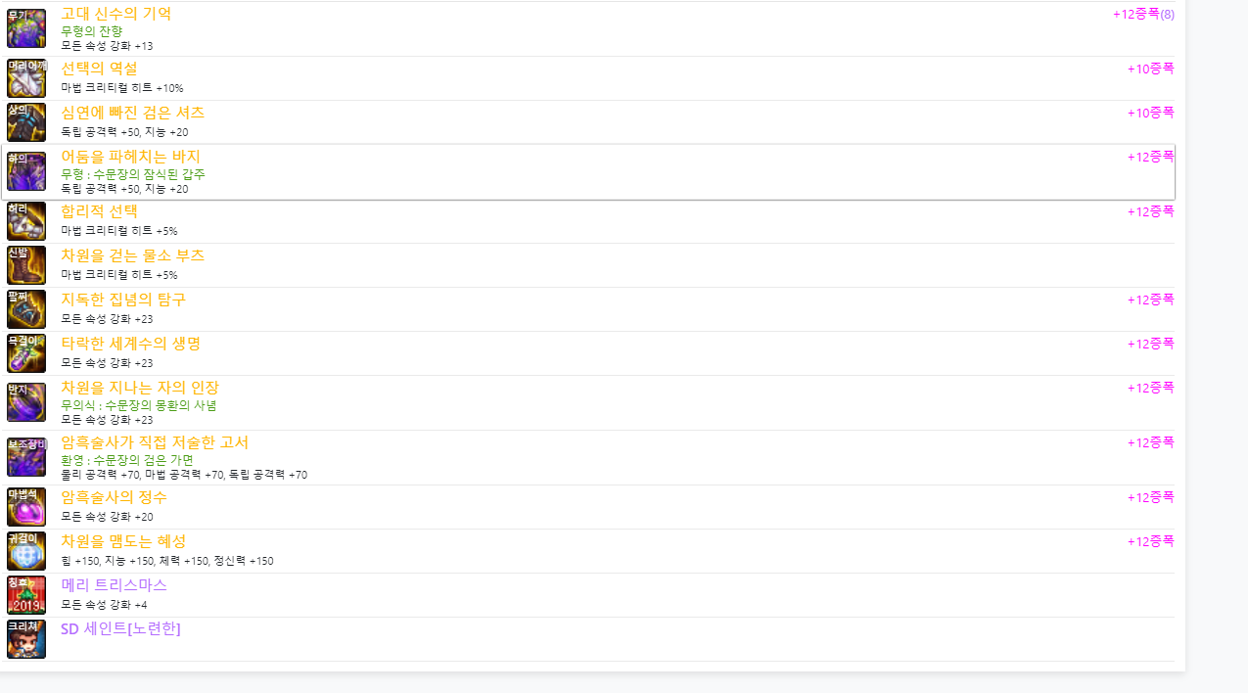Click the weapon (무기) slot icon
Image resolution: width=1248 pixels, height=693 pixels.
[x=26, y=28]
